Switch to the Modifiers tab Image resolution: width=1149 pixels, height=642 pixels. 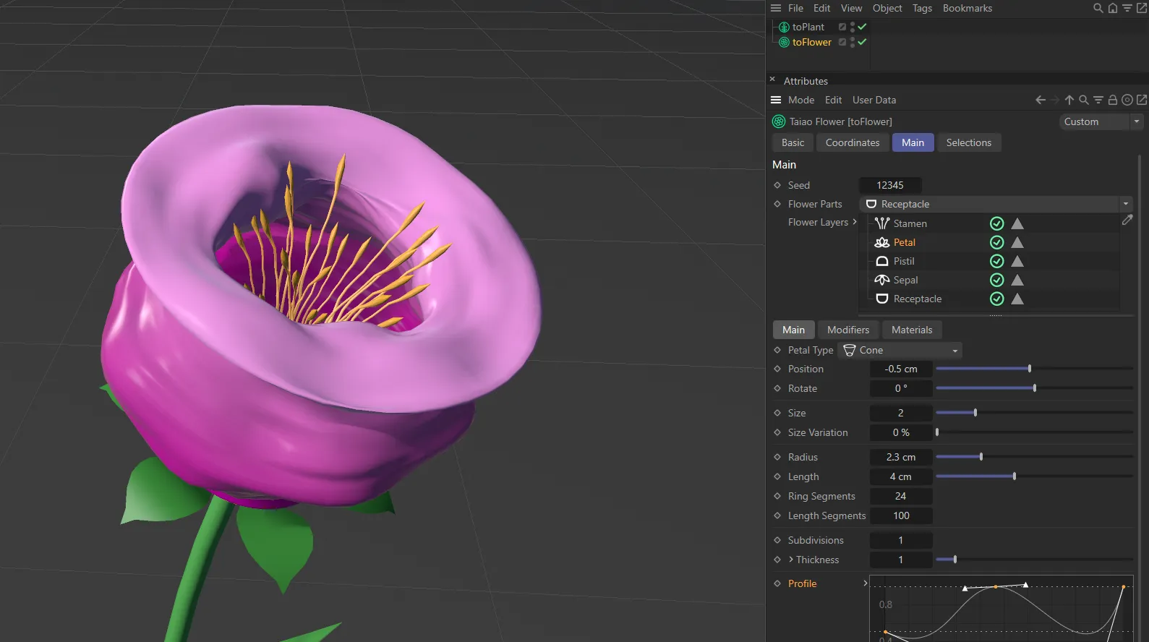(848, 330)
